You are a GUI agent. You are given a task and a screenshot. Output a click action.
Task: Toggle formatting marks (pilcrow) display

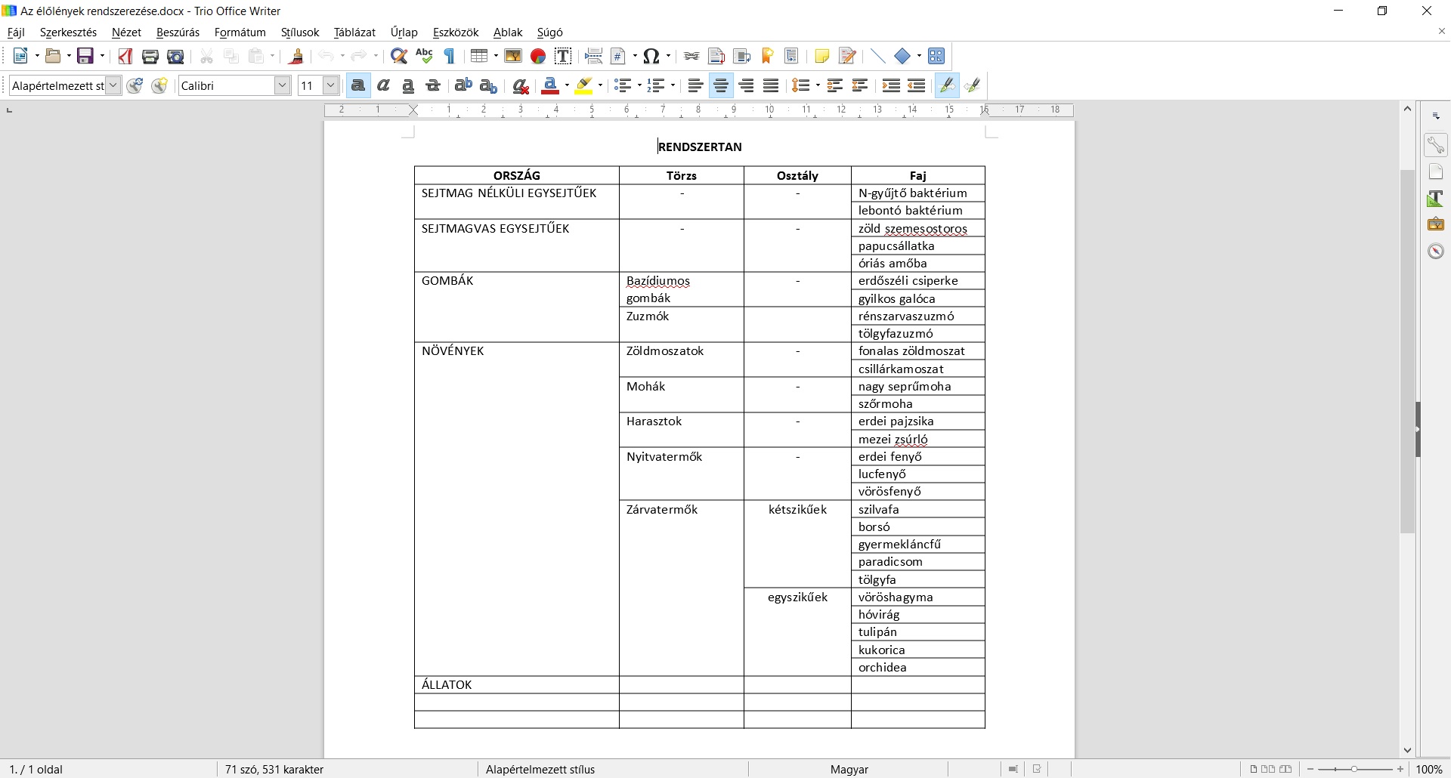[x=450, y=57]
